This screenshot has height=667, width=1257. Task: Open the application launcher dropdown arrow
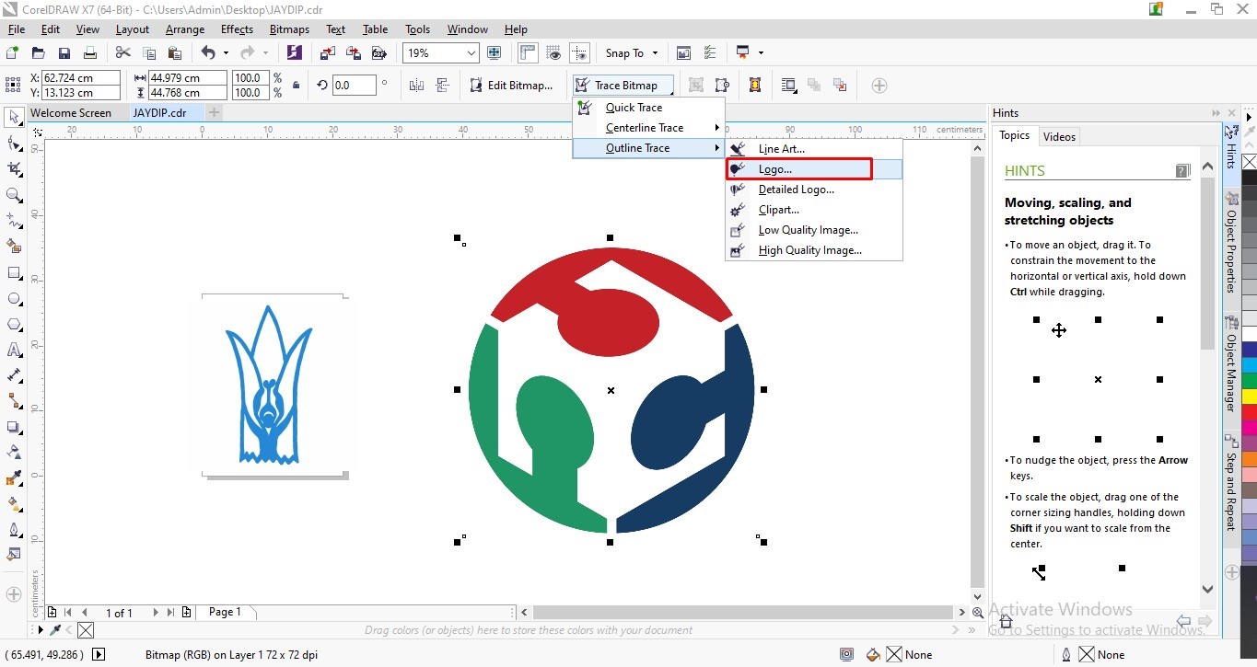point(761,53)
